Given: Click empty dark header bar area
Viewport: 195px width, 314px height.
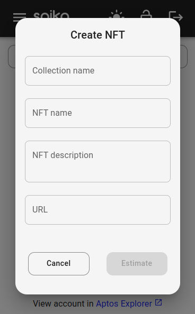Looking at the screenshot, I should click(x=91, y=8).
